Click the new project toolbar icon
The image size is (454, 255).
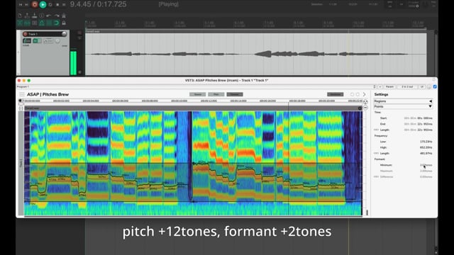(20, 16)
